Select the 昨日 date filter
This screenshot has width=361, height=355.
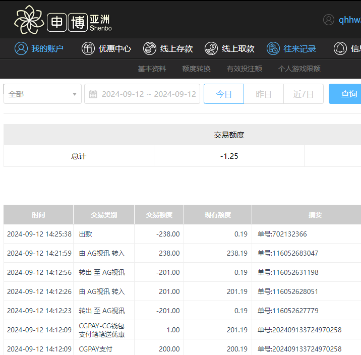point(264,94)
